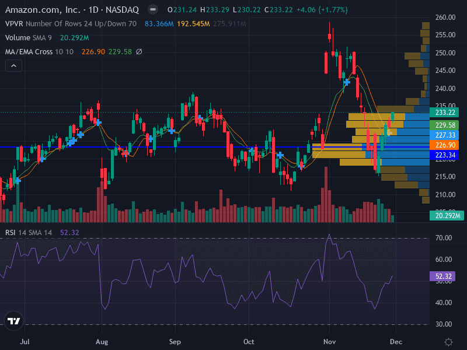Image resolution: width=467 pixels, height=350 pixels.
Task: Click the VPVR up volume value 83.366M
Action: 159,23
